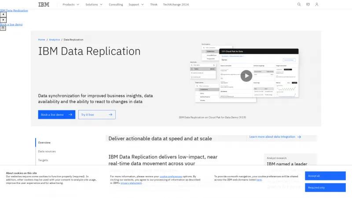Expand the Products menu

click(71, 4)
